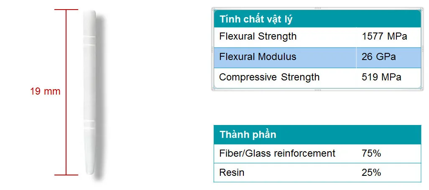Viewport: 429px width, 190px height.
Task: Click the red "19 mm" dimension label
Action: [x=45, y=92]
